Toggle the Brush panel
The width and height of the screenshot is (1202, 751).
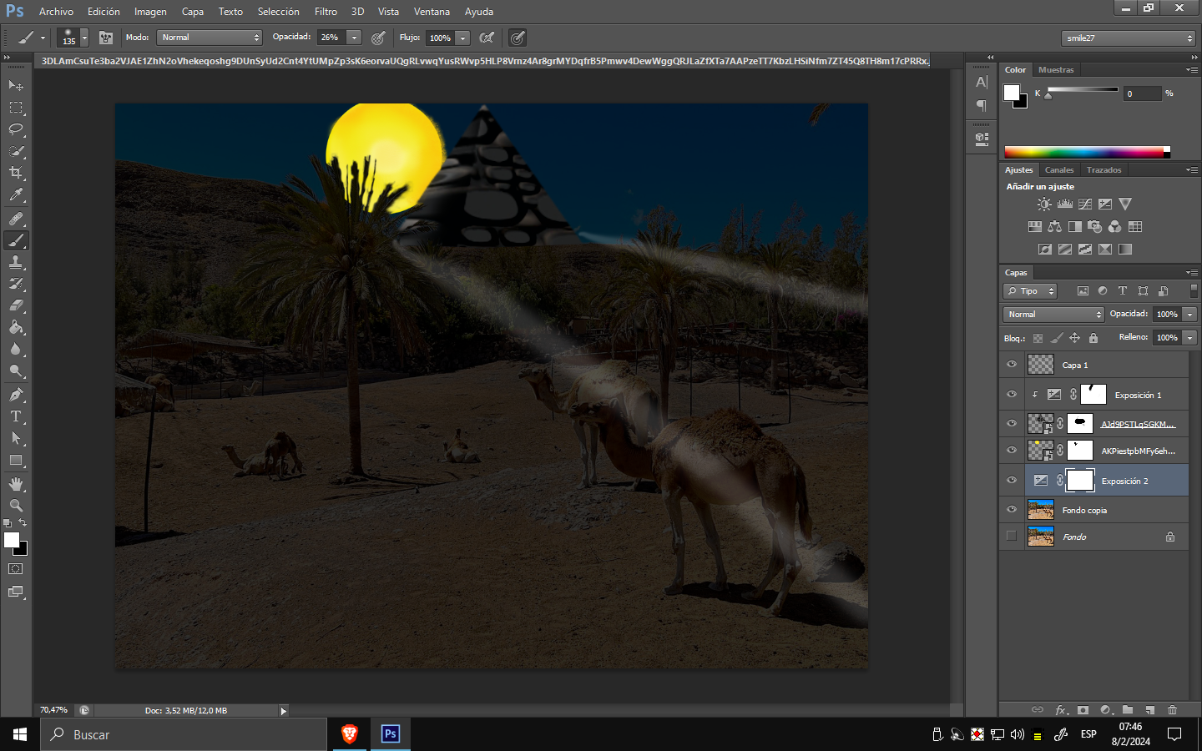pos(106,38)
